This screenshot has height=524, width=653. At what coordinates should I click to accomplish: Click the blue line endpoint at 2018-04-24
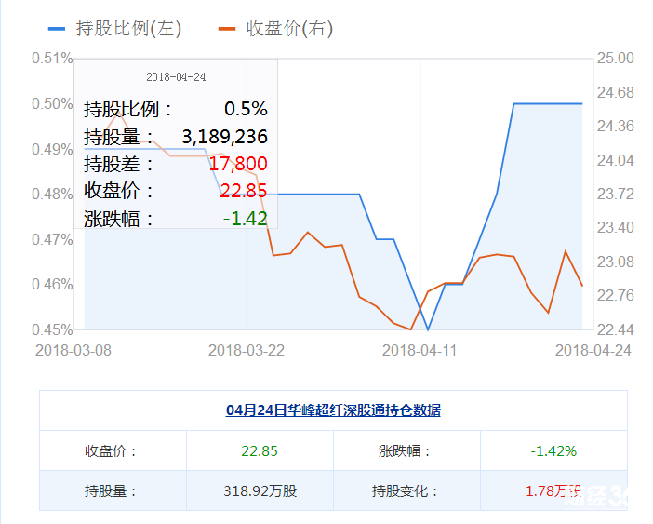pos(582,103)
